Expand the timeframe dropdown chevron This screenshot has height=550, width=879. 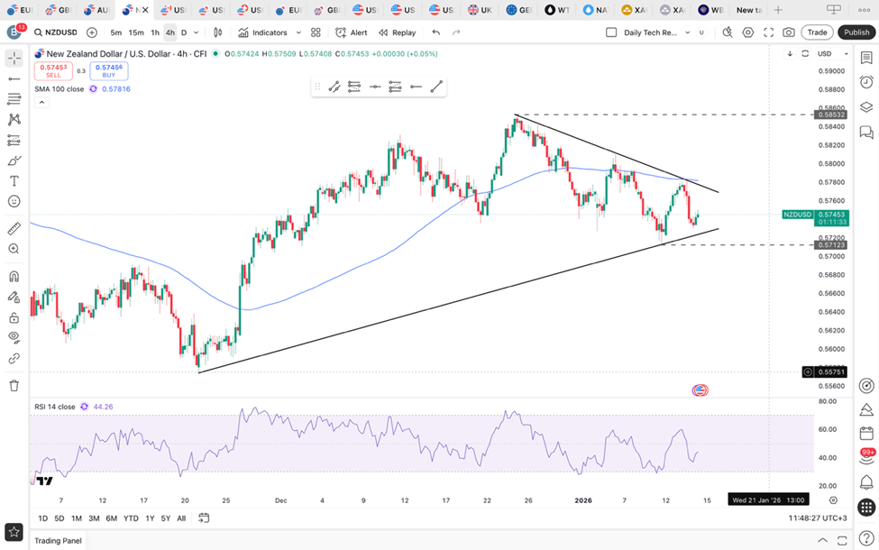click(x=197, y=32)
